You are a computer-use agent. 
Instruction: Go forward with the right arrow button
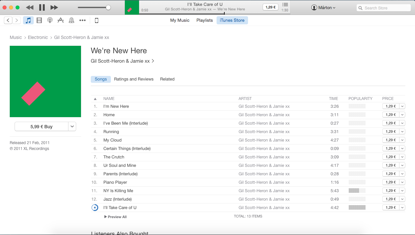(17, 20)
